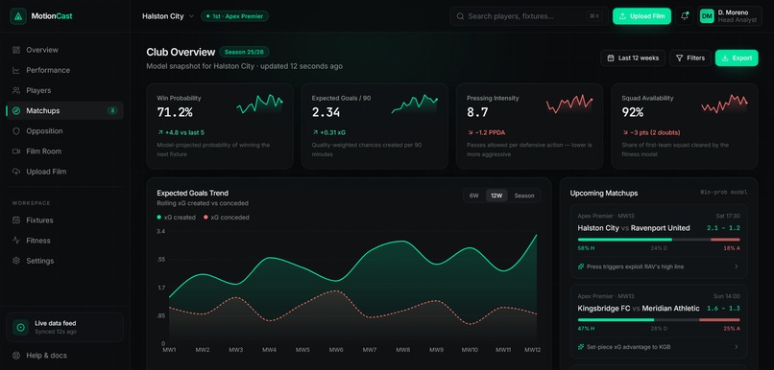Click the Win-prob model label
The image size is (774, 370).
(x=724, y=193)
